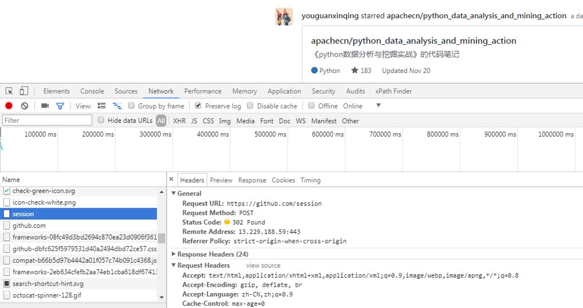Click the star icon beside 183
The width and height of the screenshot is (583, 308).
[354, 70]
